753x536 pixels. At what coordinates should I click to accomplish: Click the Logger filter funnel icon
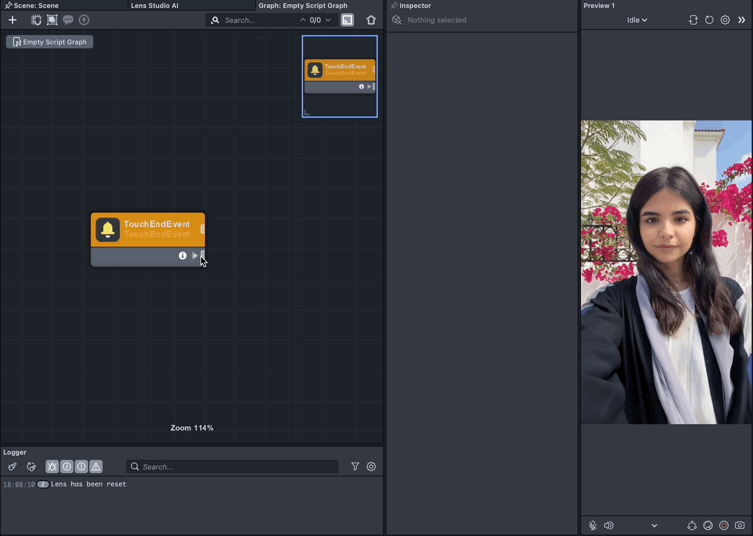(355, 467)
